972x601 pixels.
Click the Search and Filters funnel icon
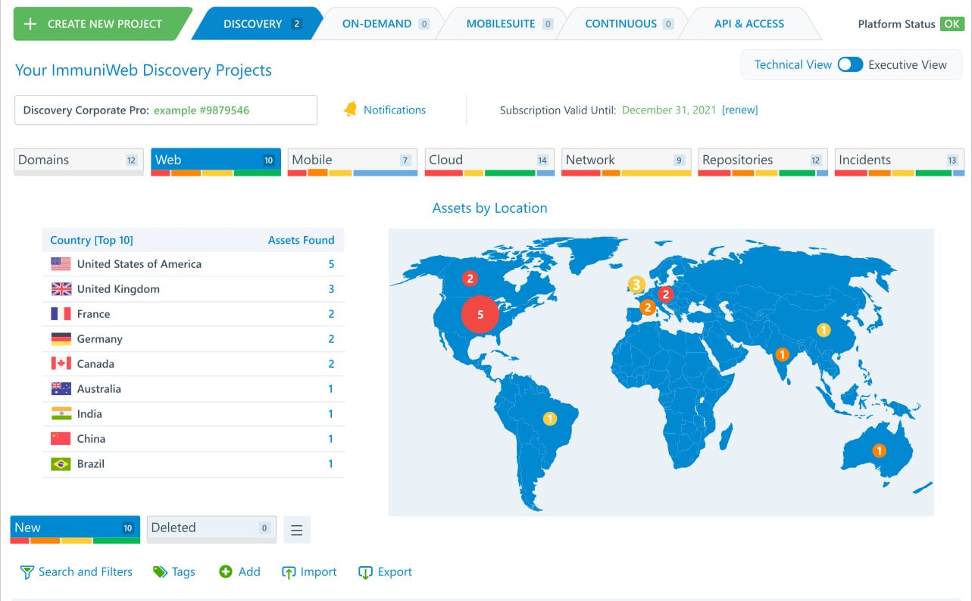point(27,572)
